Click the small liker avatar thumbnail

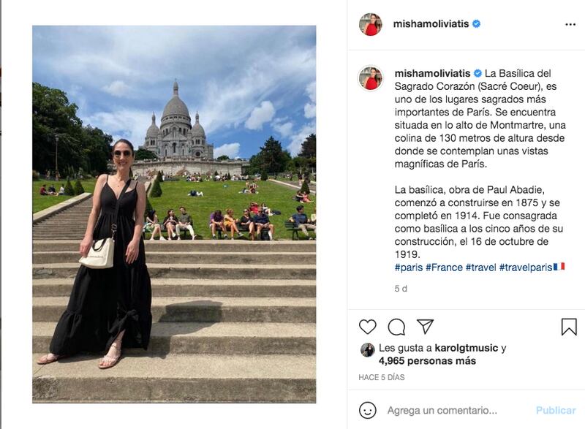[368, 350]
